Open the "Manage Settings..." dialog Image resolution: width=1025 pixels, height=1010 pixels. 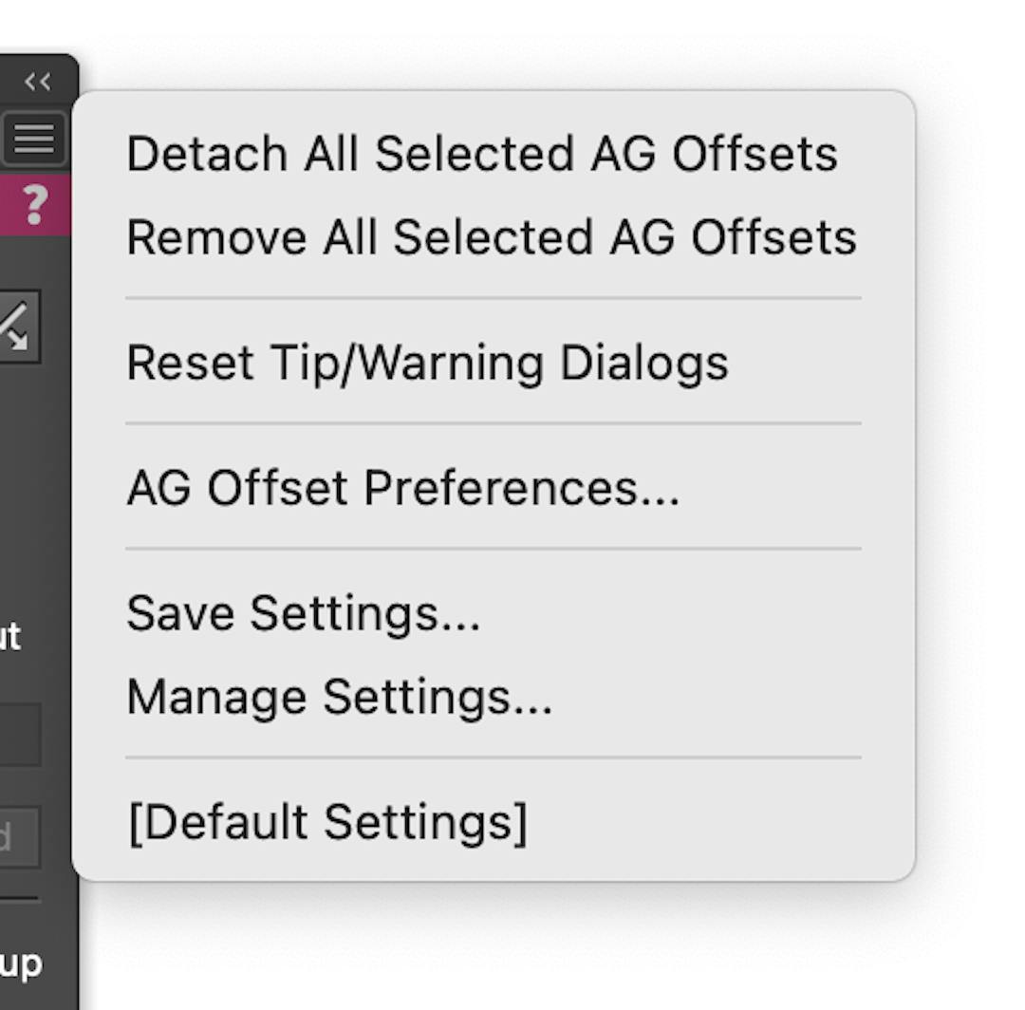[x=338, y=696]
